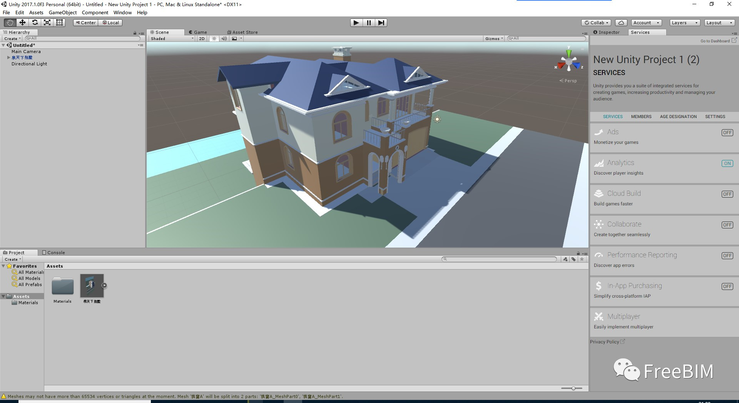Viewport: 739px width, 403px height.
Task: Start Play mode
Action: (x=356, y=23)
